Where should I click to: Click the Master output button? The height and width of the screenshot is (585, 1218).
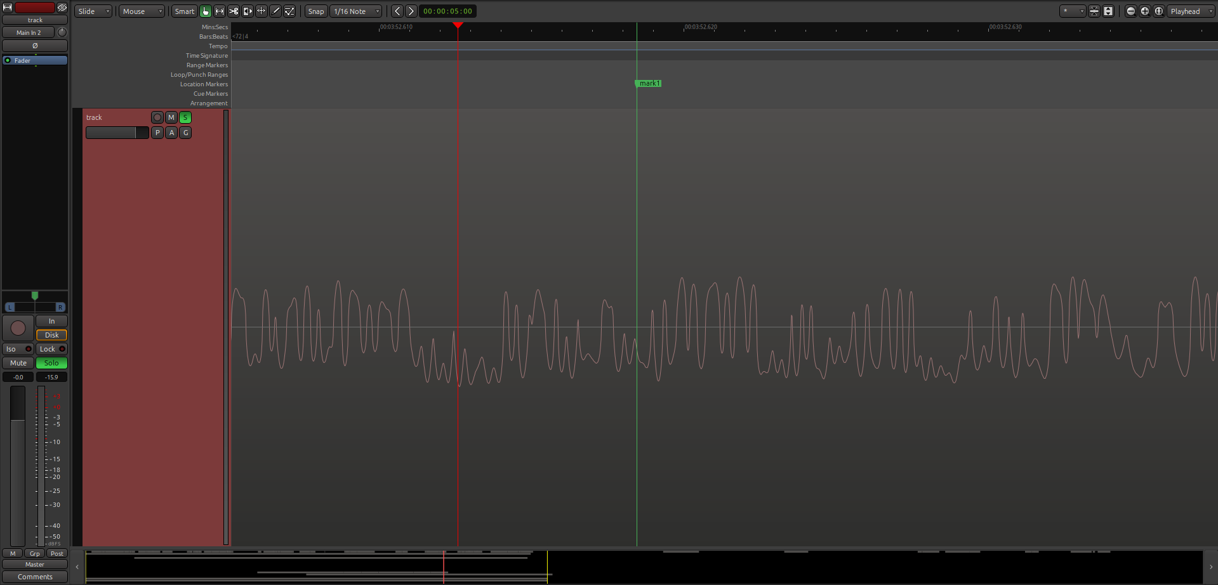(35, 564)
